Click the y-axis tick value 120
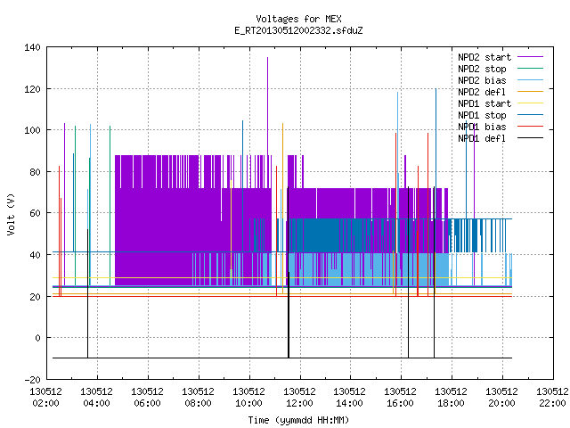 pos(32,89)
